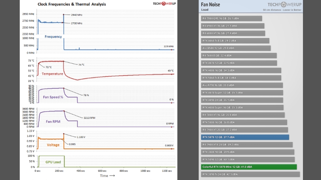Screen dimensions: 321x180
Task: Click the 1.100 V voltage annotation
Action: point(82,137)
